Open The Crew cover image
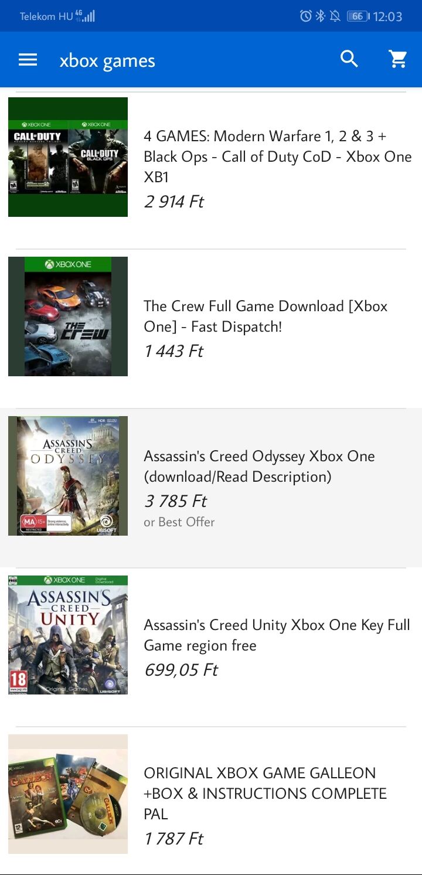Screen dimensions: 422x875 click(x=68, y=316)
